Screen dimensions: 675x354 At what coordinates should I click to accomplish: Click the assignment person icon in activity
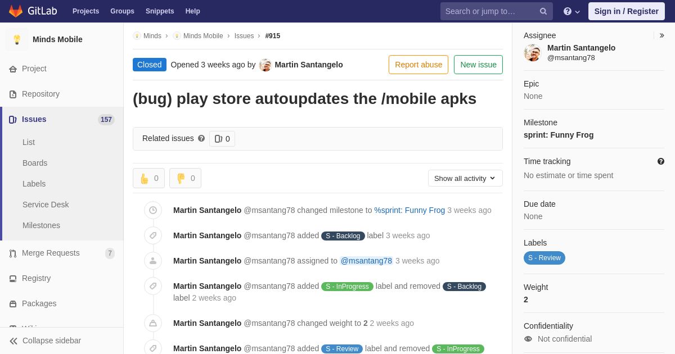pos(153,261)
